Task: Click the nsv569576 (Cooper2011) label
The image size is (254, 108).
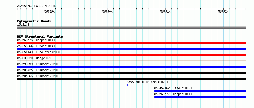Action: 36,40
